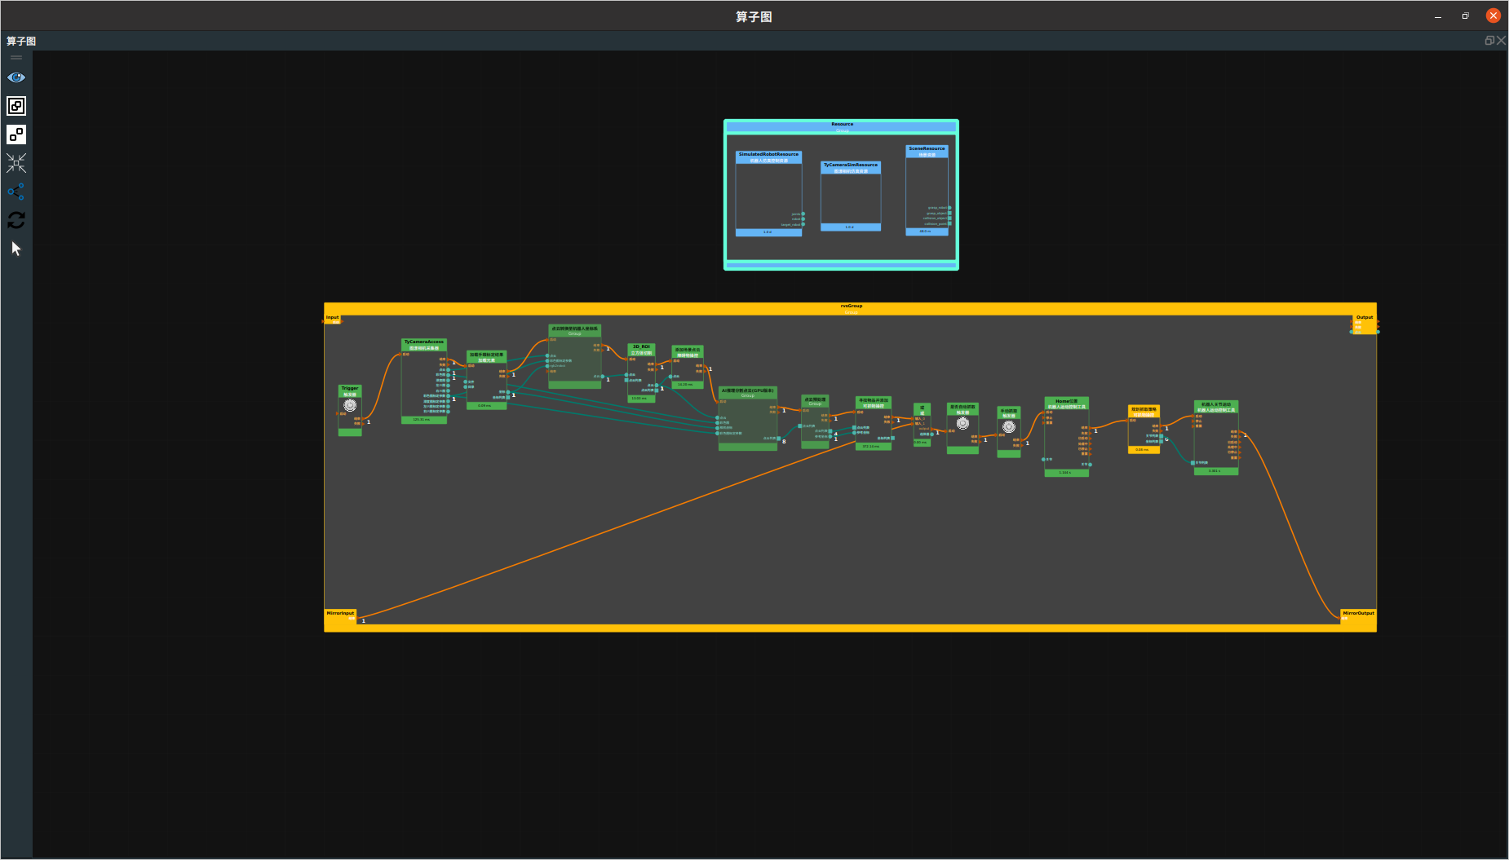Click the overlapping squares group icon in sidebar
1509x860 pixels.
(16, 106)
